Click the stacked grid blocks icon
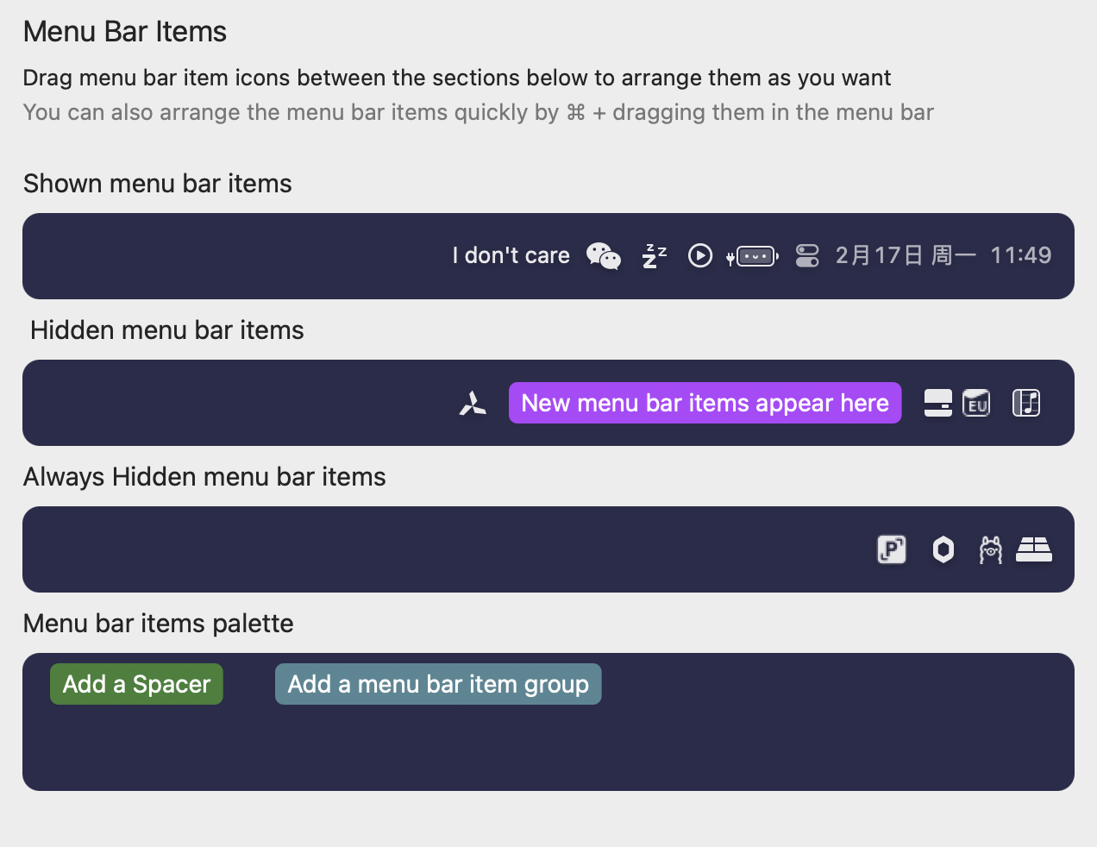Screen dimensions: 1097x847 (1033, 549)
